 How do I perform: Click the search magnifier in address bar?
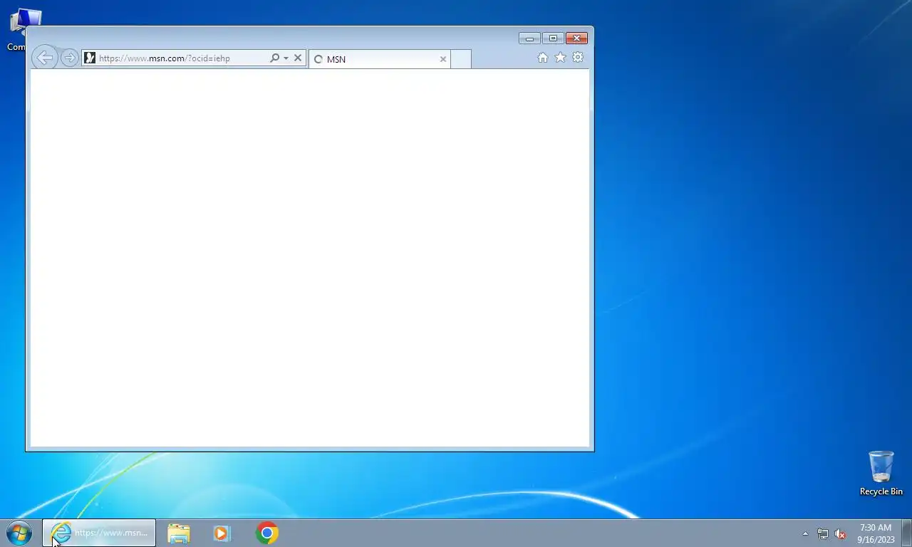point(274,58)
